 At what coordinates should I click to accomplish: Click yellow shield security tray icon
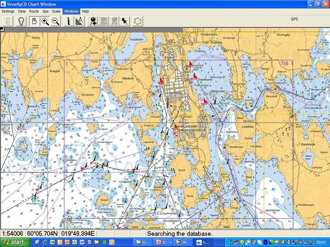click(242, 242)
